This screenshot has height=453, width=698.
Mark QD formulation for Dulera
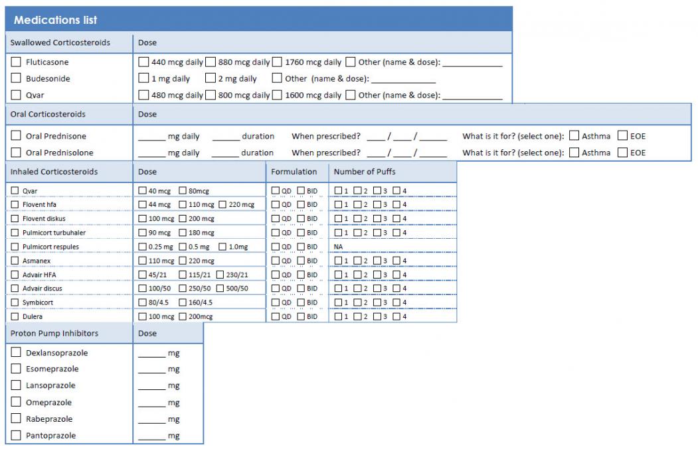pos(276,316)
